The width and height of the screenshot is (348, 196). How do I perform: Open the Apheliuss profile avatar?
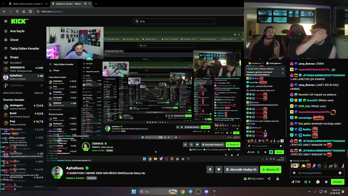57,172
